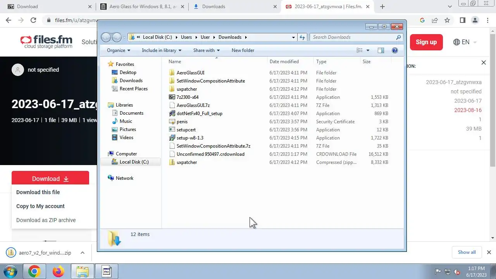
Task: Select the setup-w8-1.3 installer icon
Action: point(172,138)
